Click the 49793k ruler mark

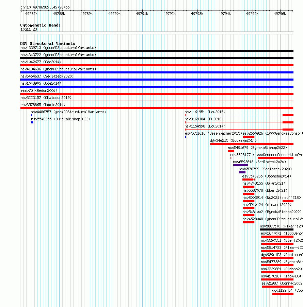pos(197,14)
